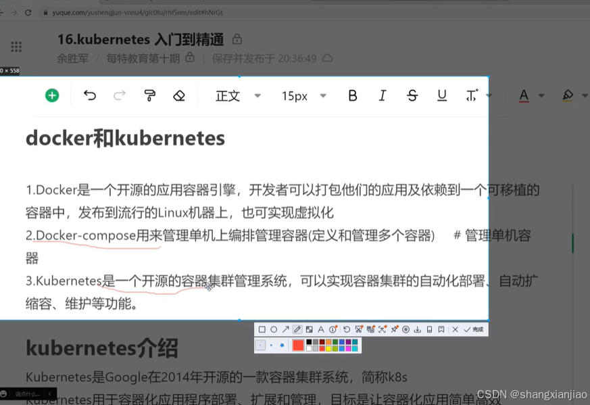Click the 说点什么 comment box
590x405 pixels.
[x=28, y=394]
